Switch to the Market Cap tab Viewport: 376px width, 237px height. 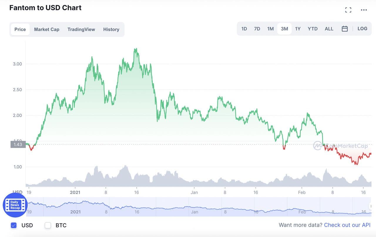[x=46, y=29]
